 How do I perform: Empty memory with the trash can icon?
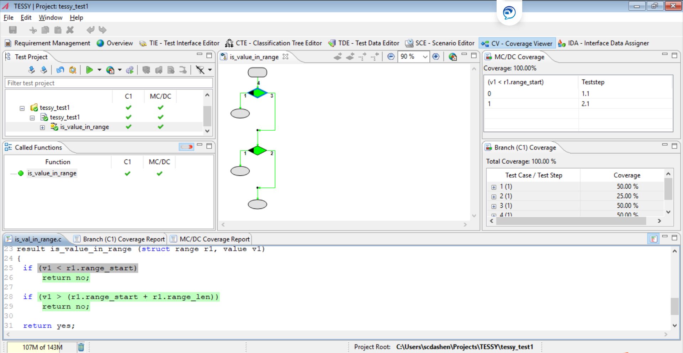[x=81, y=347]
